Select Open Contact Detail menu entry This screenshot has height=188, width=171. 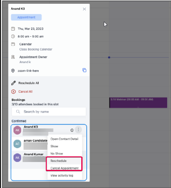click(x=65, y=139)
